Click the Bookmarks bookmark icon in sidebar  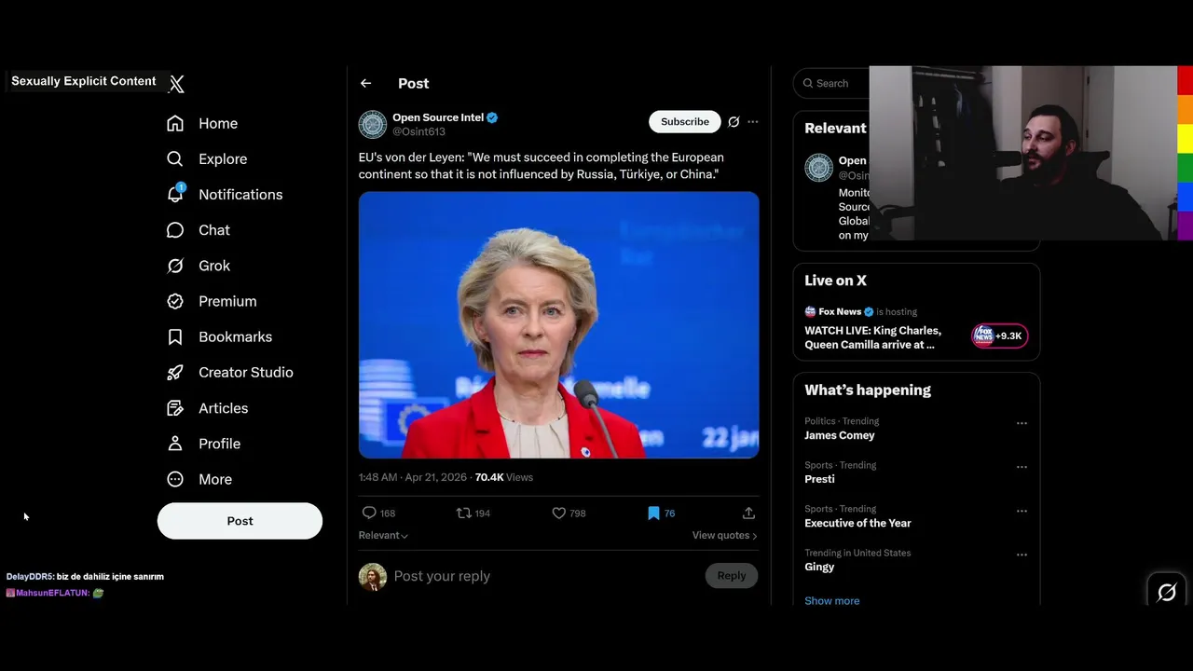click(x=175, y=336)
